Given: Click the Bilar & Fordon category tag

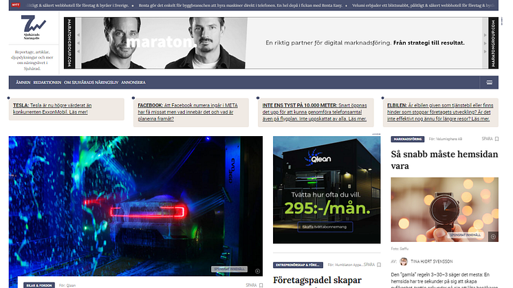Looking at the screenshot, I should point(39,285).
